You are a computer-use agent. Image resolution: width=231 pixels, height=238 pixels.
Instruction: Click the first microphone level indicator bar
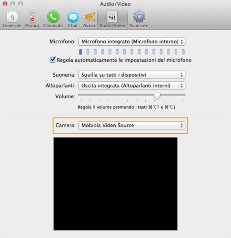(80, 52)
